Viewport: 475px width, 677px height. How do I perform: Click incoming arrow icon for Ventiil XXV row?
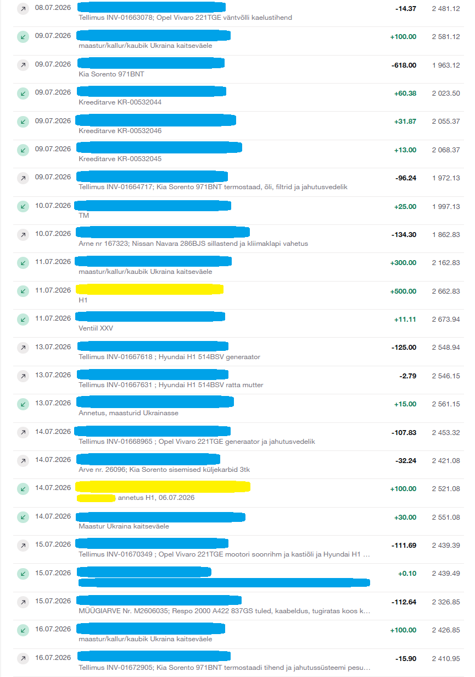(x=23, y=319)
